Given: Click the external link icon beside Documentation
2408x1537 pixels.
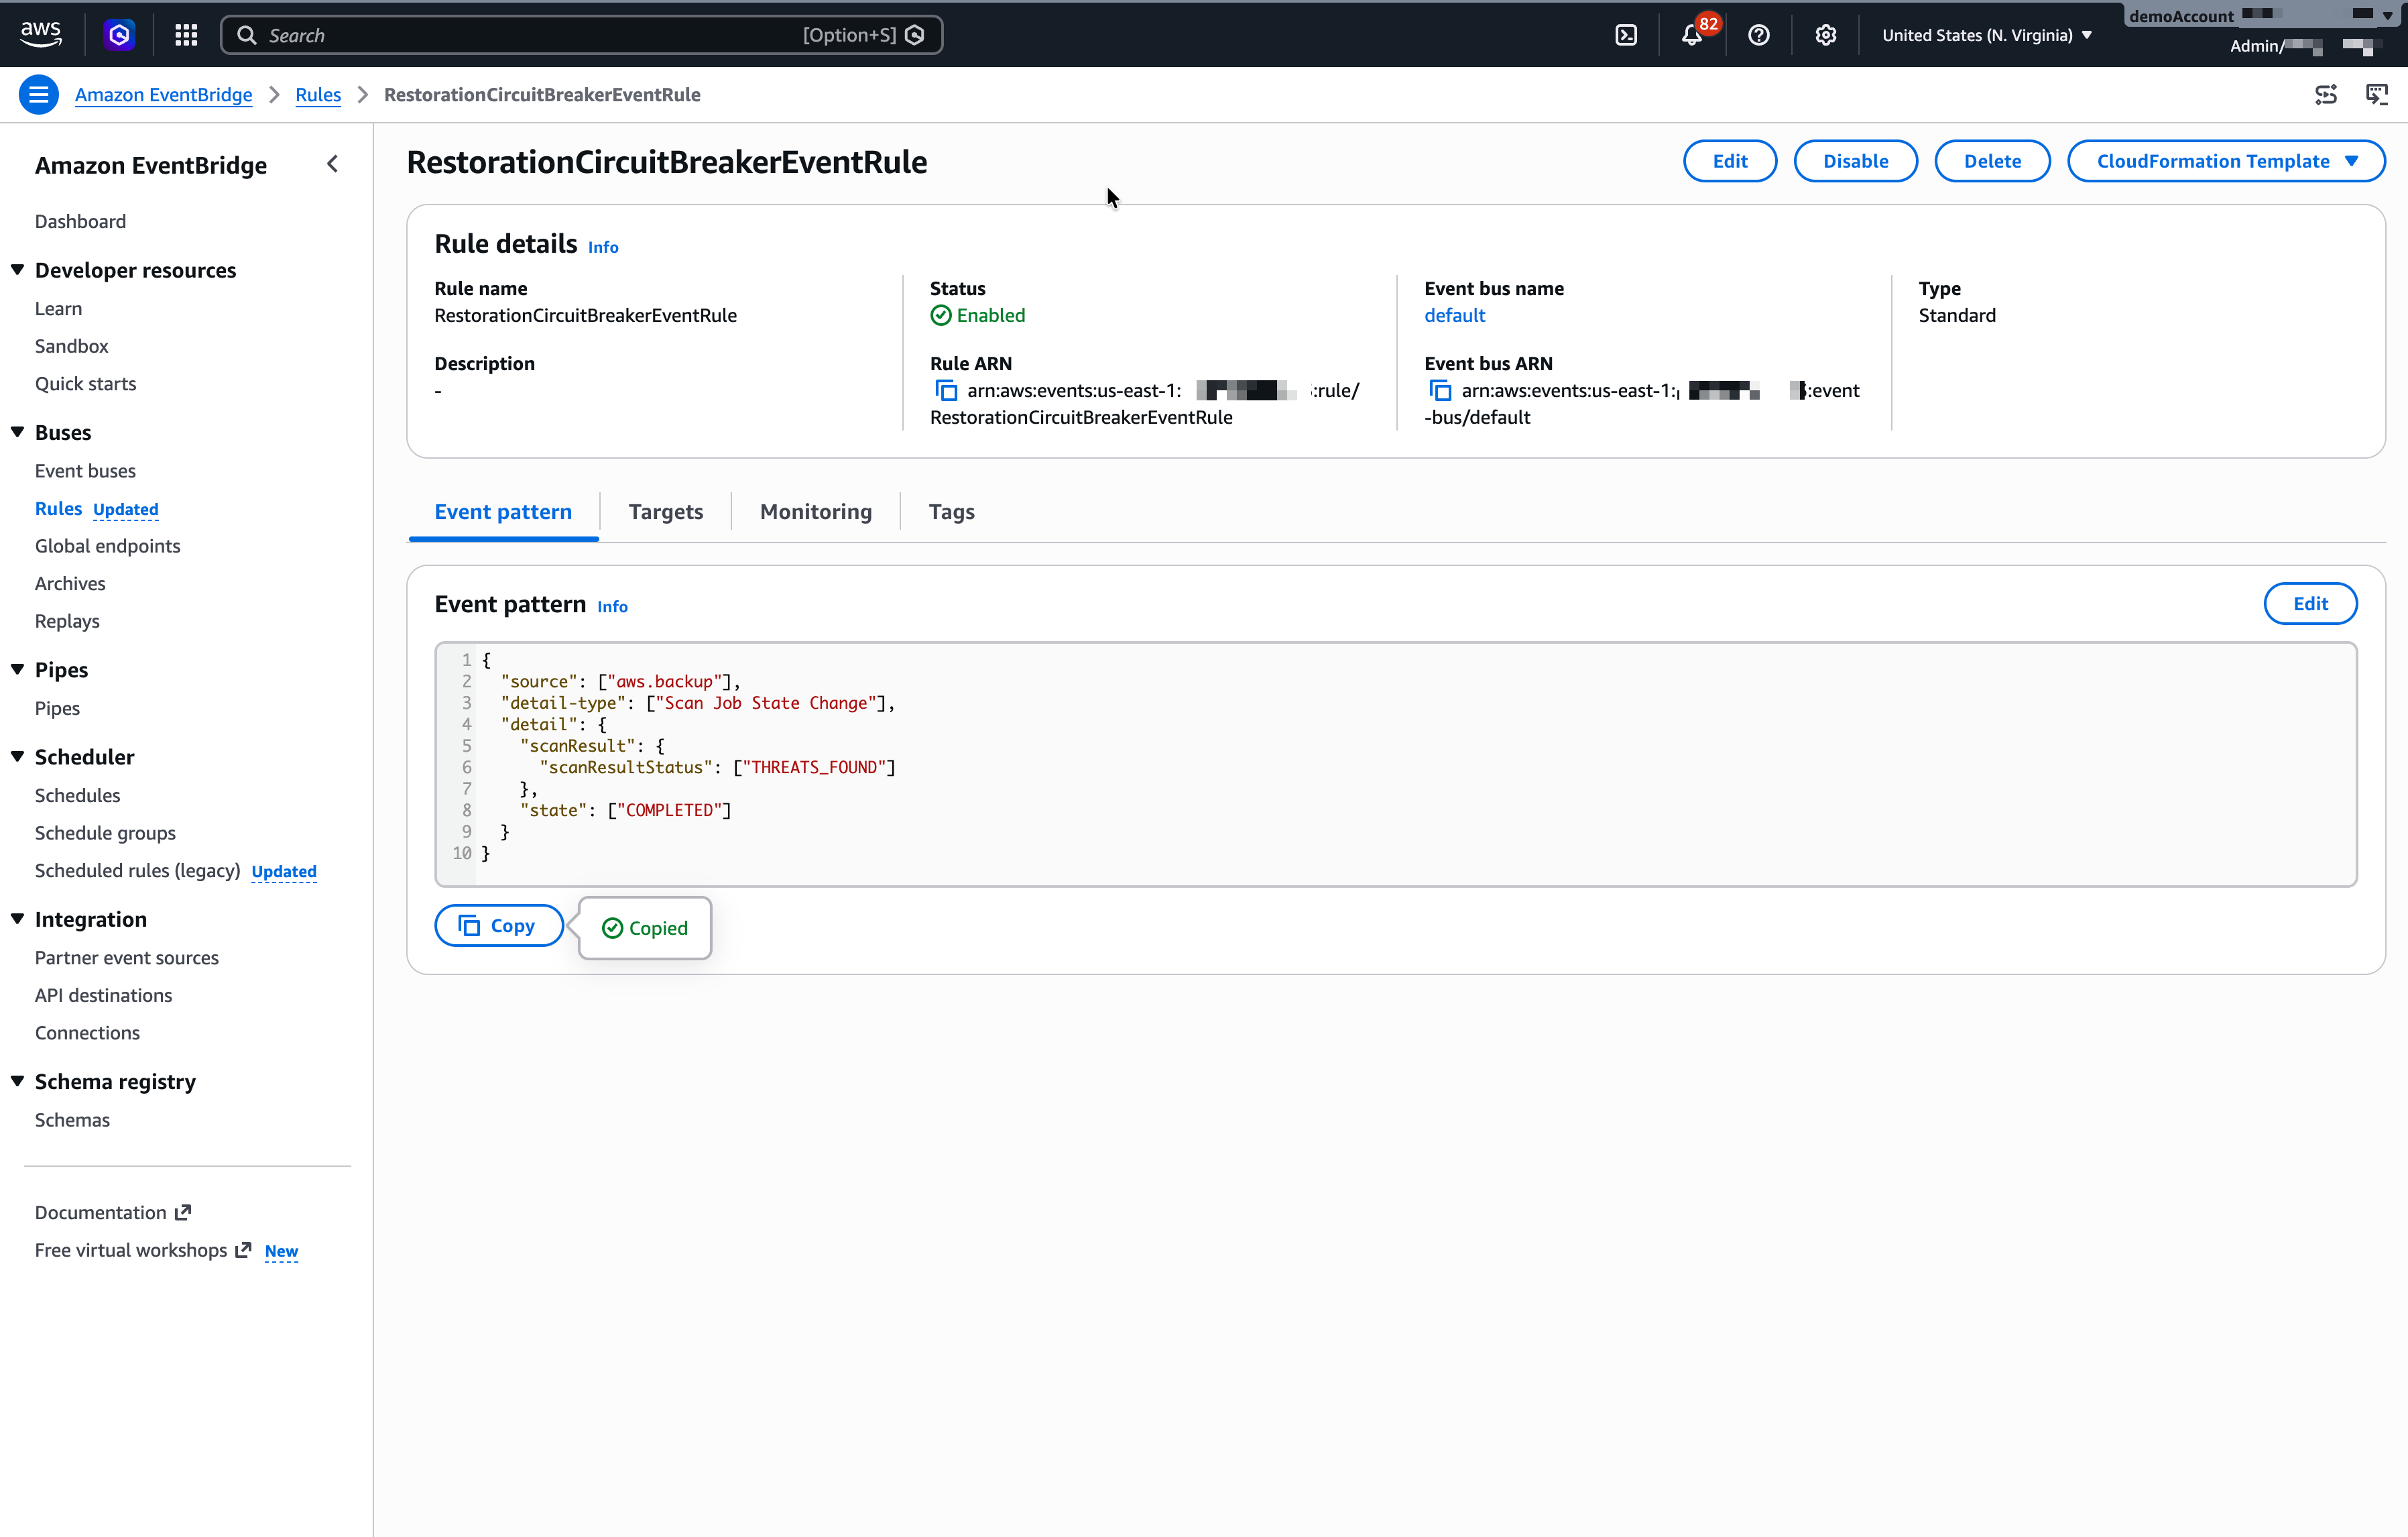Looking at the screenshot, I should pos(183,1213).
